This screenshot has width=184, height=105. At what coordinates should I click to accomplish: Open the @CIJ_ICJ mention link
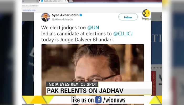coord(123,34)
